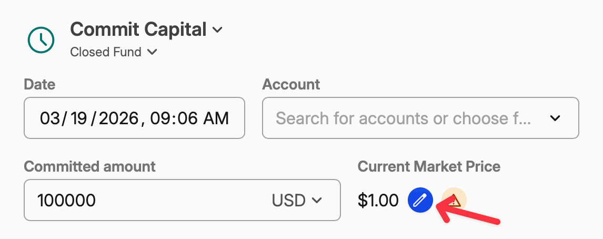The height and width of the screenshot is (239, 603).
Task: Click the Current Market Price label
Action: pos(429,167)
